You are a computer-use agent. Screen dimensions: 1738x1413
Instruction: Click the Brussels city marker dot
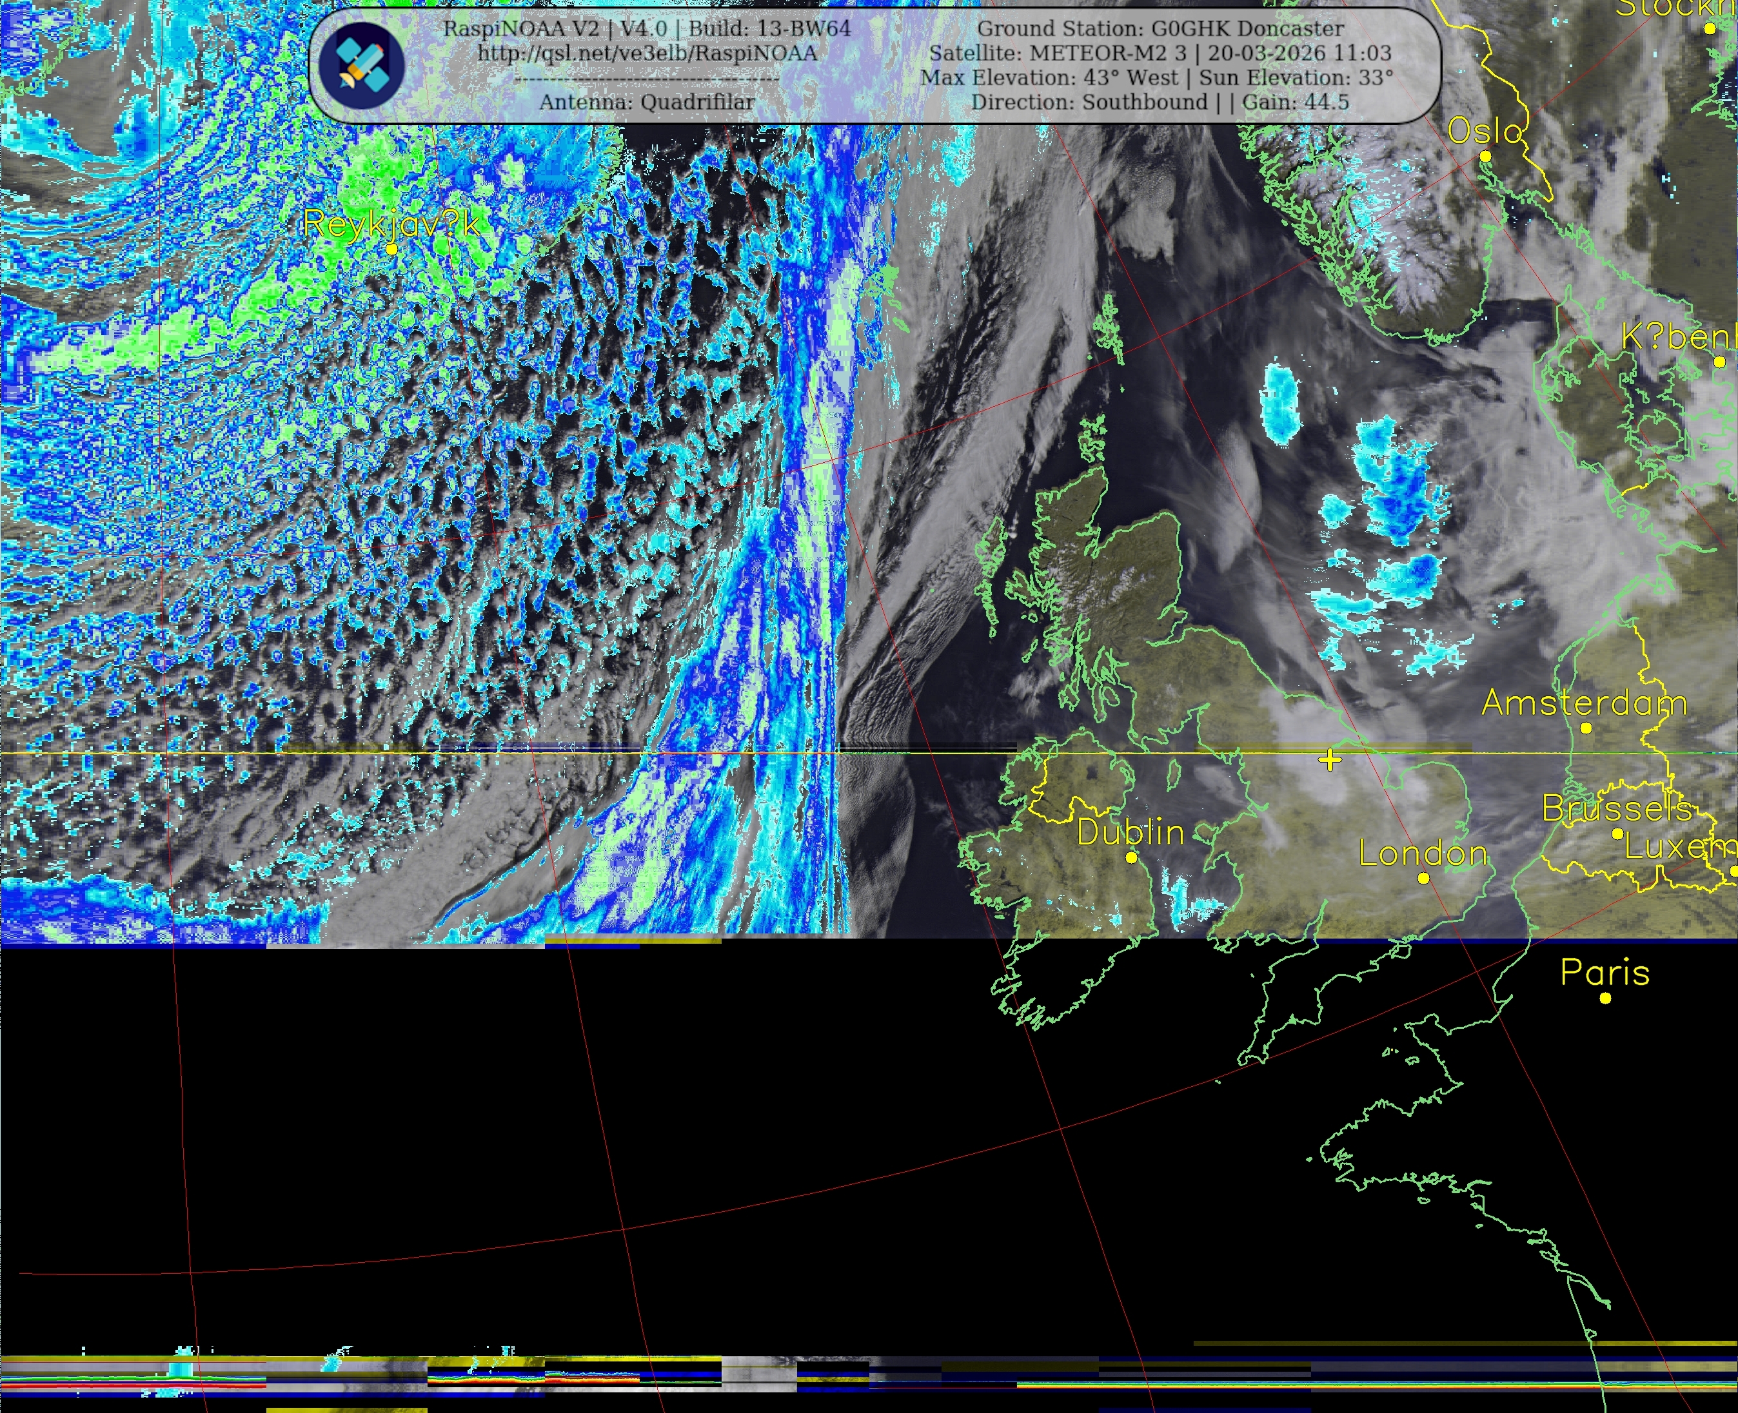pos(1617,833)
